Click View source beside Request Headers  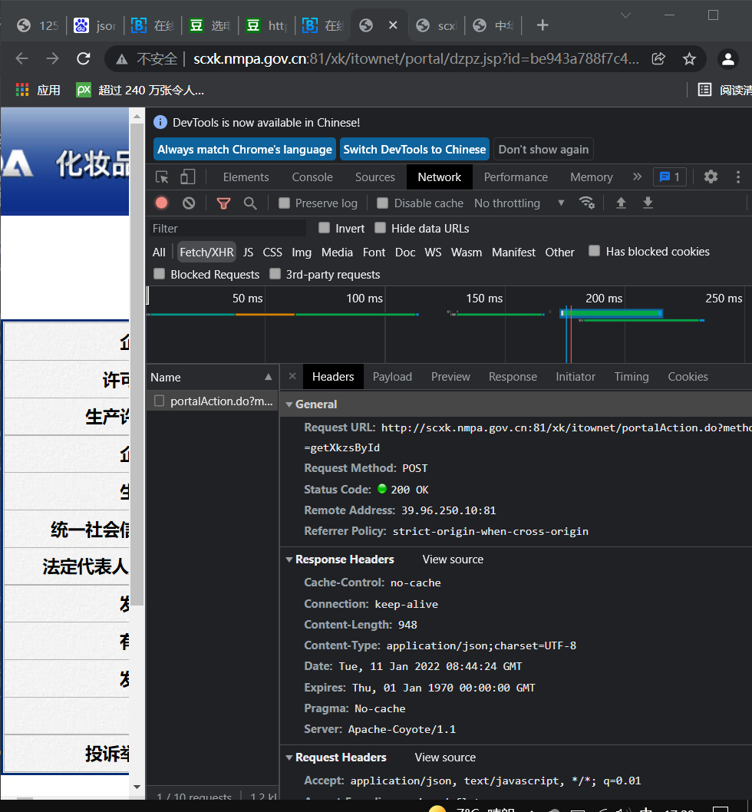point(445,758)
